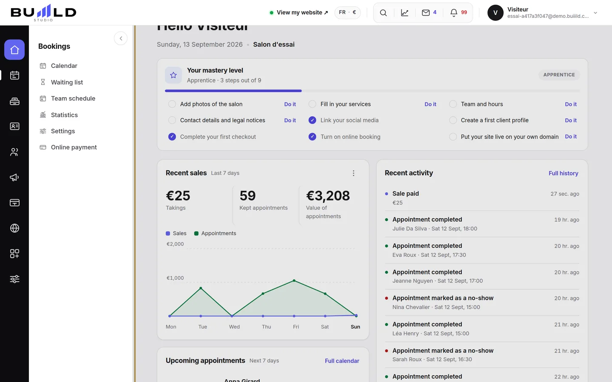The height and width of the screenshot is (382, 612).
Task: Expand the Visiteur account dropdown
Action: click(x=595, y=13)
